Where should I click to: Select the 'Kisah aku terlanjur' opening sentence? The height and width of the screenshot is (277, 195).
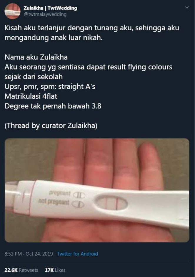tap(92, 33)
